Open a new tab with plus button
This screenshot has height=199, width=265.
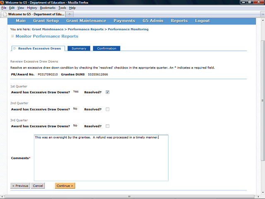coord(70,14)
